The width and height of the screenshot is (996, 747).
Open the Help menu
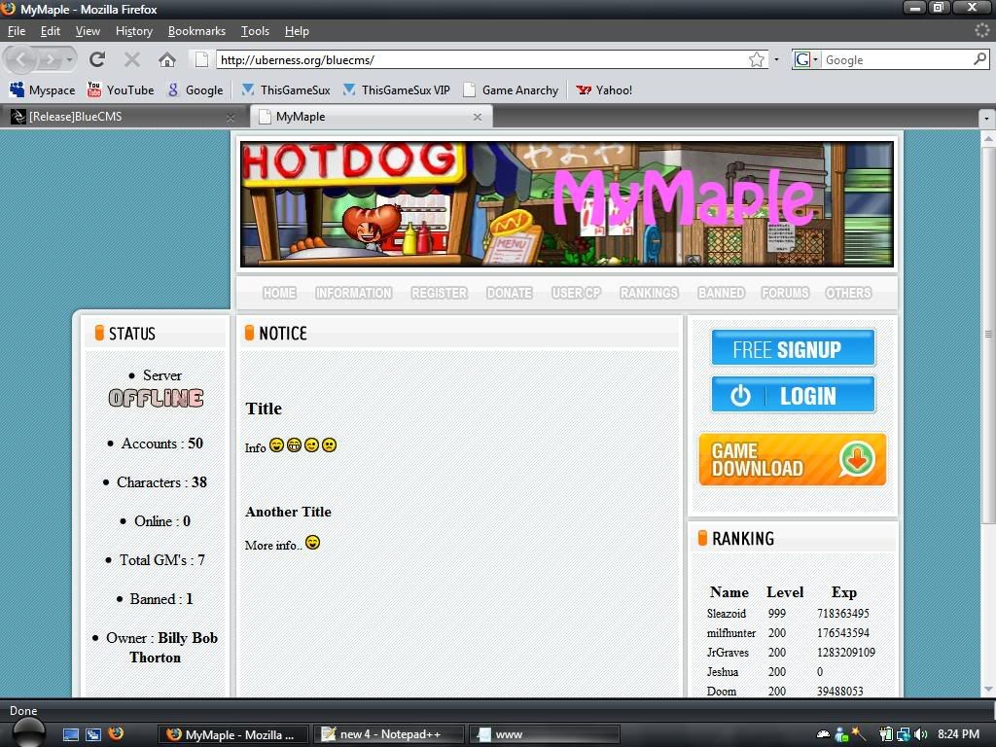point(297,31)
